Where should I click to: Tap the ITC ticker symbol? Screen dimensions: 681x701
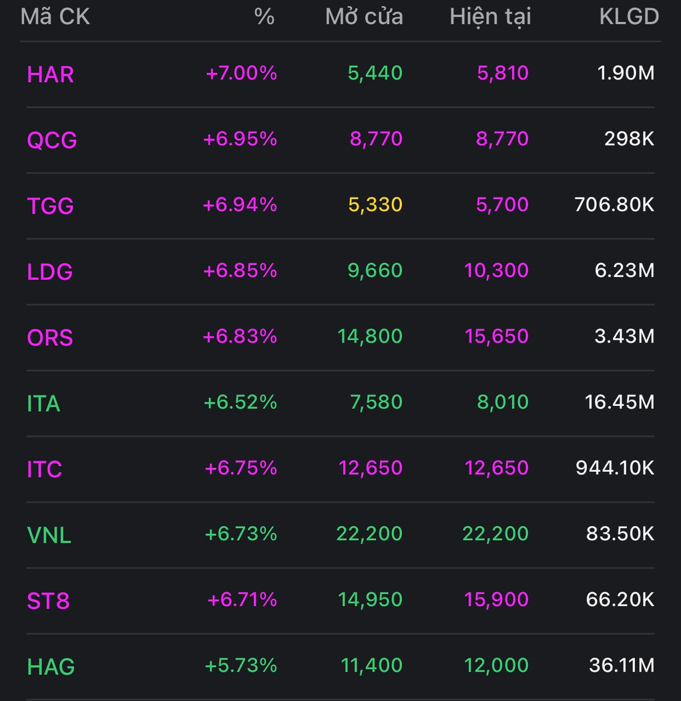coord(45,469)
